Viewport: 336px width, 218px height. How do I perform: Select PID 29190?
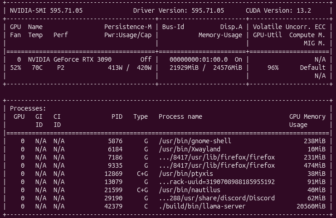(113, 198)
